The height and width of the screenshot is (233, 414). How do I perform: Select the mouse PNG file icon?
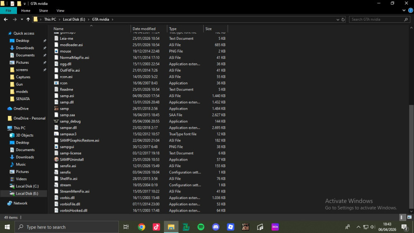point(56,51)
